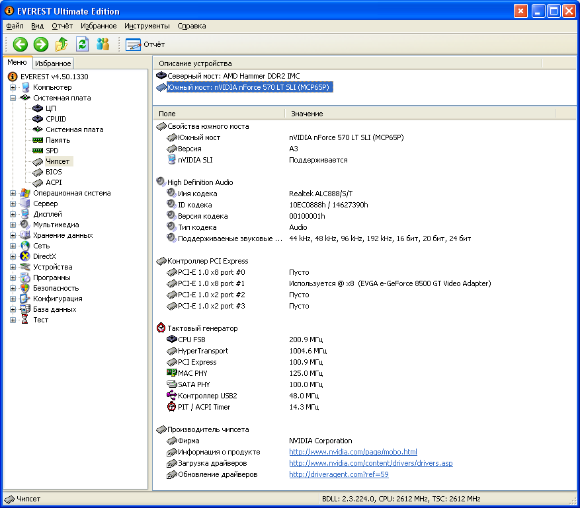Open the driveragent.com driver update link
This screenshot has width=580, height=508.
339,474
